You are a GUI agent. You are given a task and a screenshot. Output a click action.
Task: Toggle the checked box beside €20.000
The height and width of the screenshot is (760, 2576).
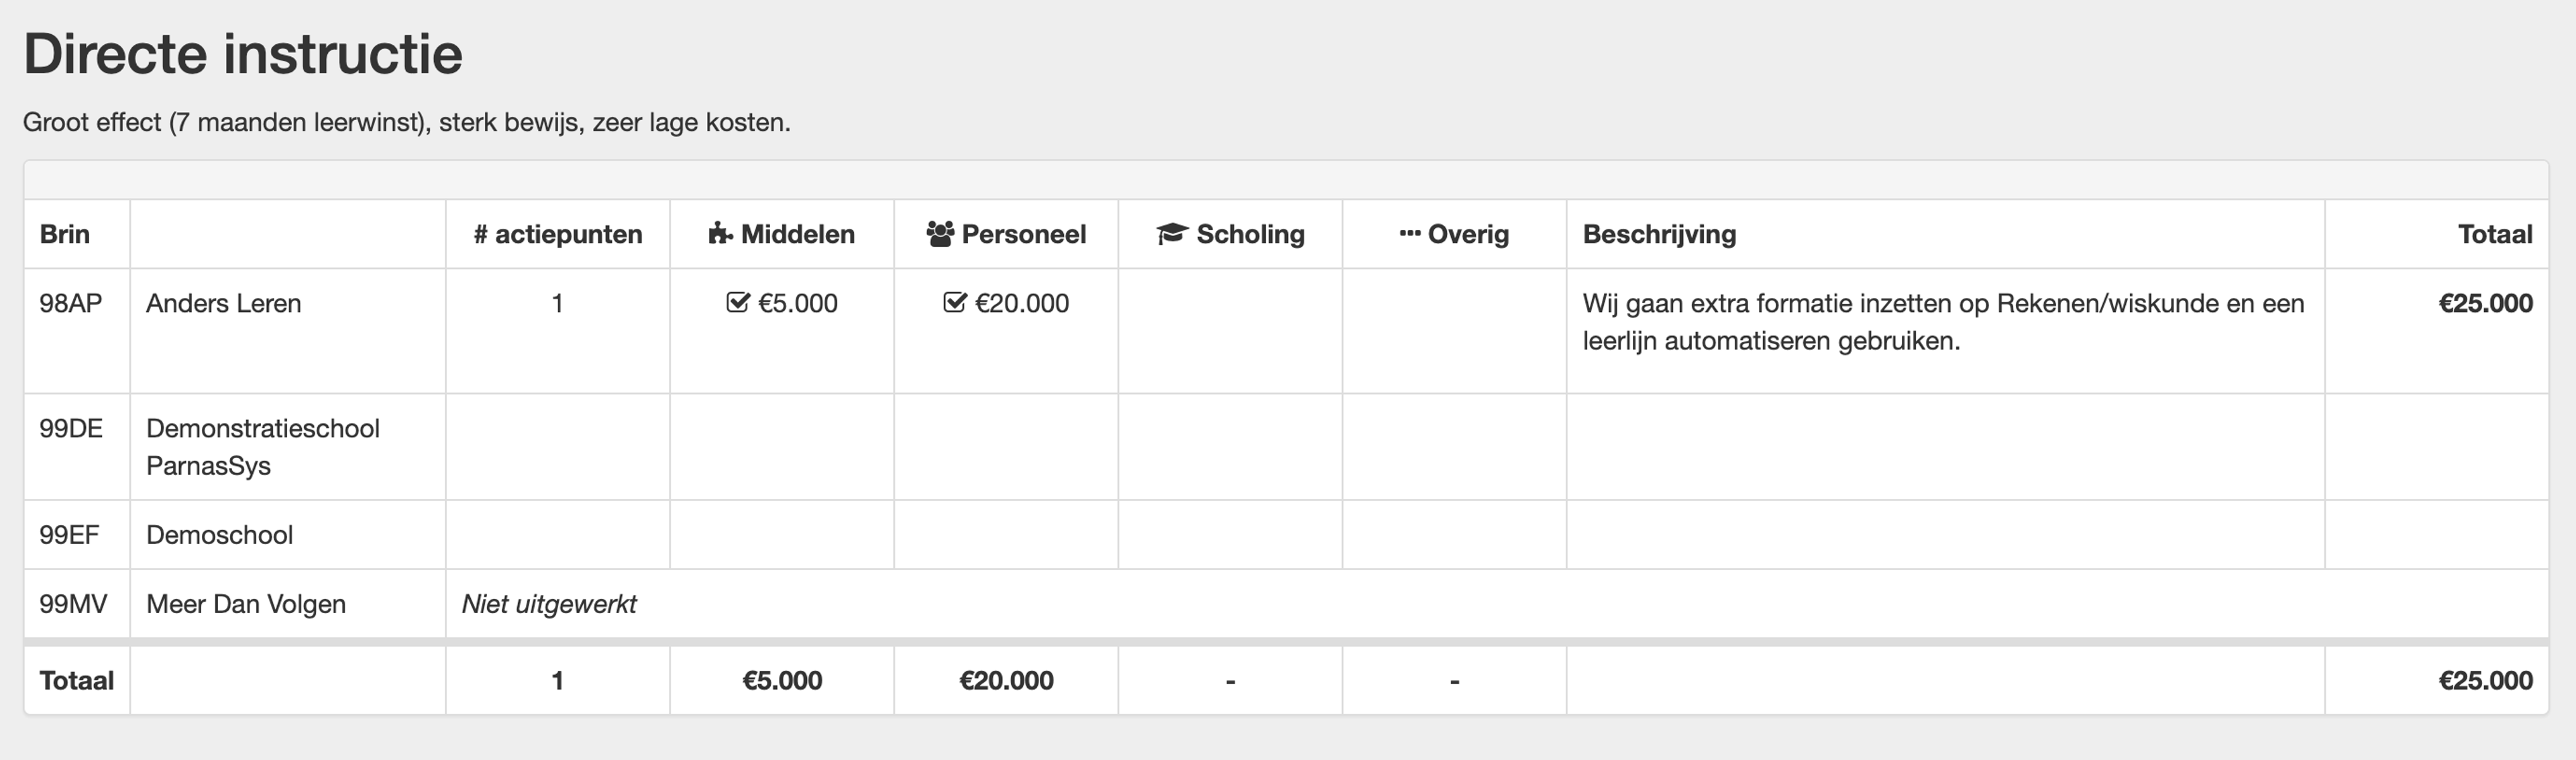point(955,303)
